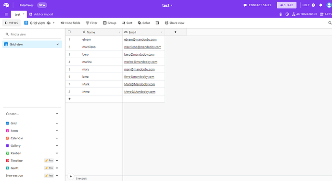Open the Filter menu
Screen dimensions: 332x181
click(91, 23)
